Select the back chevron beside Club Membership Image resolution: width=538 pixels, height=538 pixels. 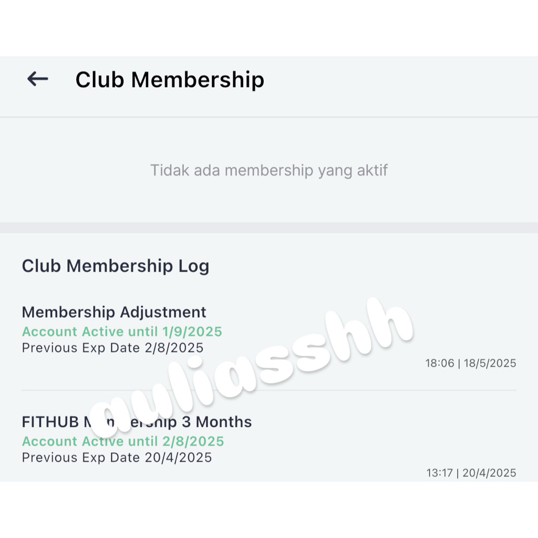point(37,79)
